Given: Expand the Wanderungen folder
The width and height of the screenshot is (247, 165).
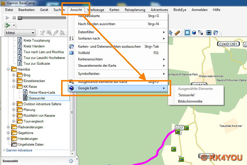Looking at the screenshot, I should (8, 138).
